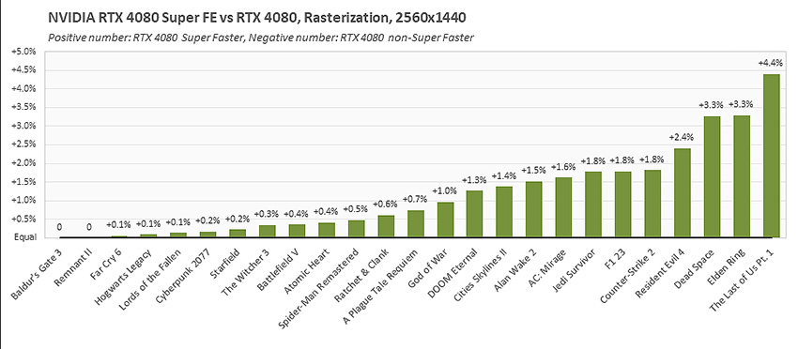Click the chart title about RTX 4080 Super FE
Image resolution: width=798 pixels, height=349 pixels.
(257, 19)
